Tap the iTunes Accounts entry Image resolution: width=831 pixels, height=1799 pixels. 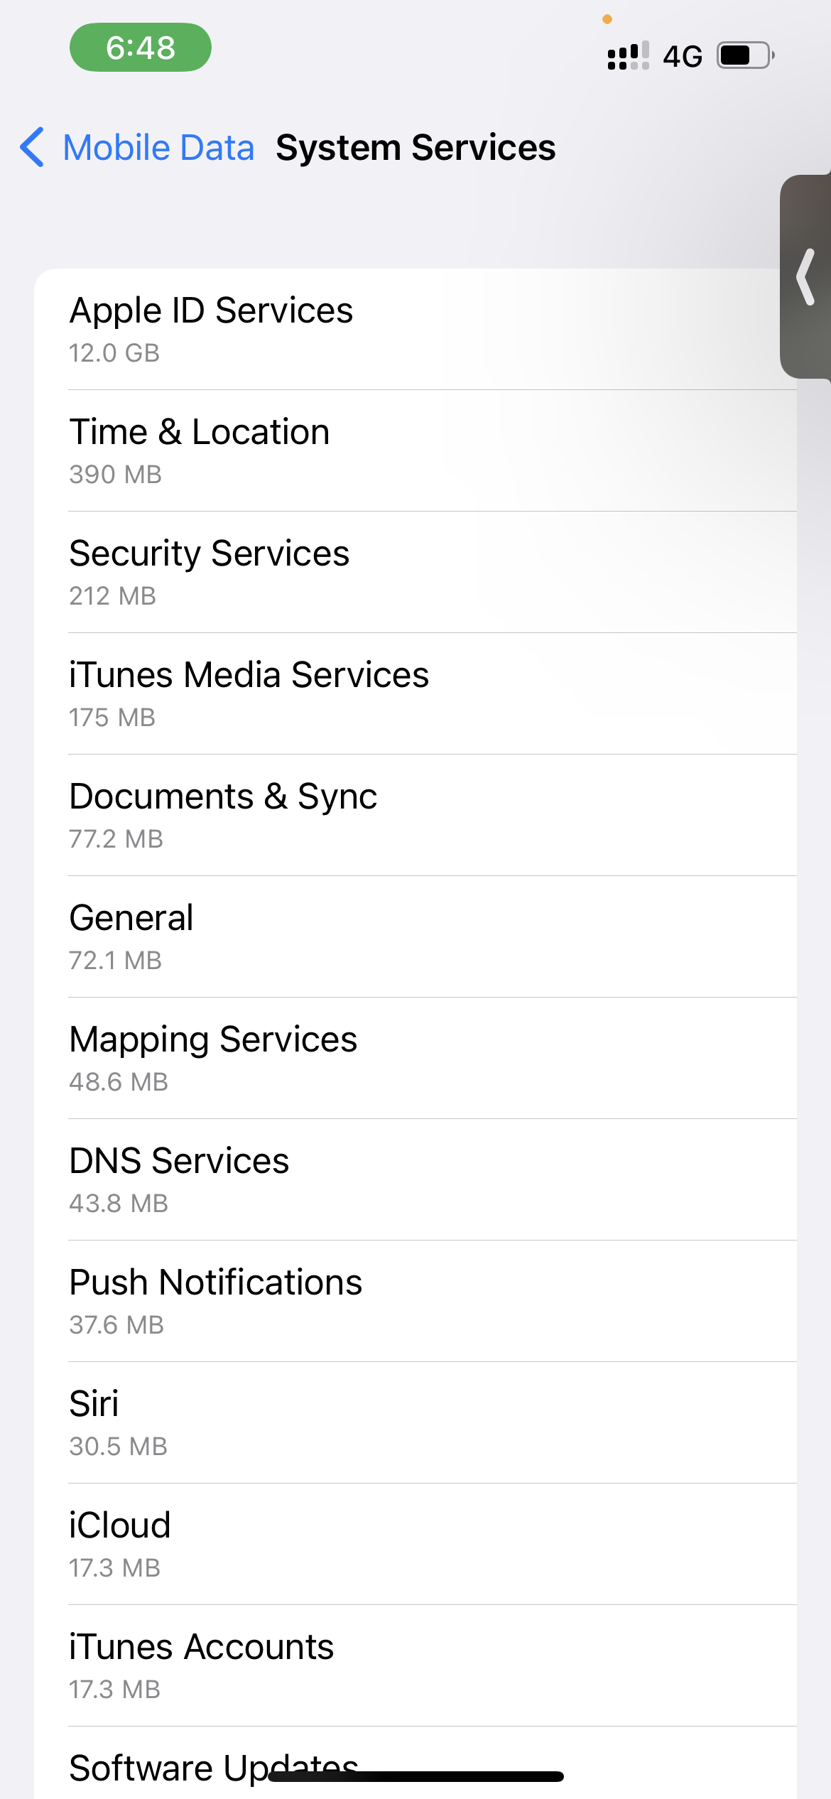[415, 1666]
